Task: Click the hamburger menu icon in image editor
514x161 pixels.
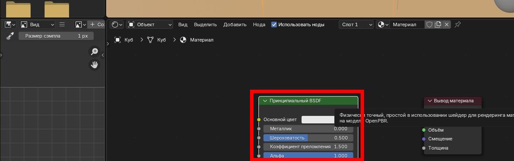Action: pyautogui.click(x=62, y=24)
